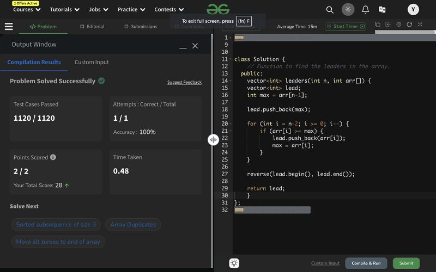
Task: Click the Time Taken '0.48' value
Action: coord(121,171)
